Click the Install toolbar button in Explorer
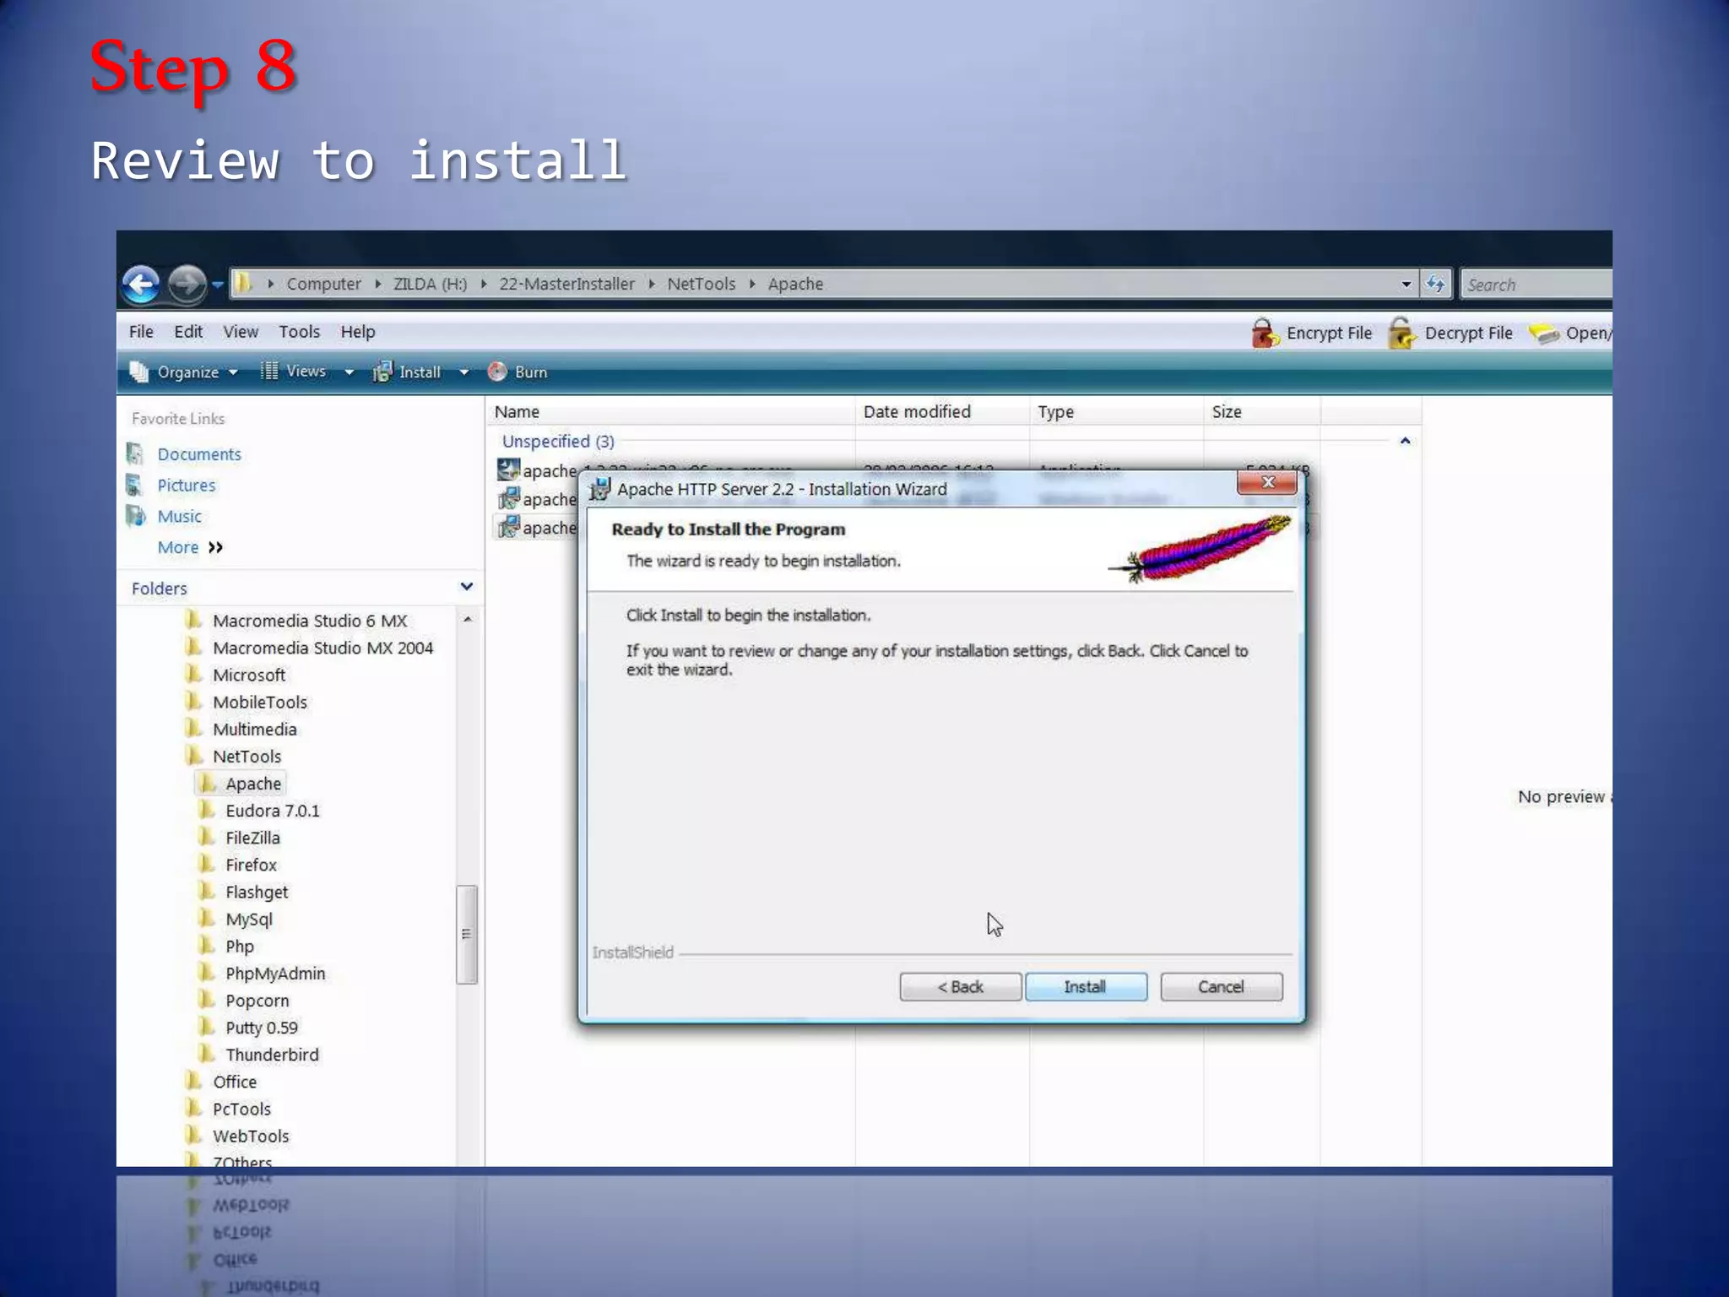 pos(408,372)
